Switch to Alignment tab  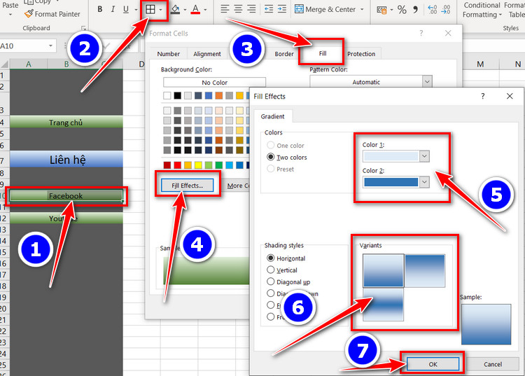pos(207,54)
